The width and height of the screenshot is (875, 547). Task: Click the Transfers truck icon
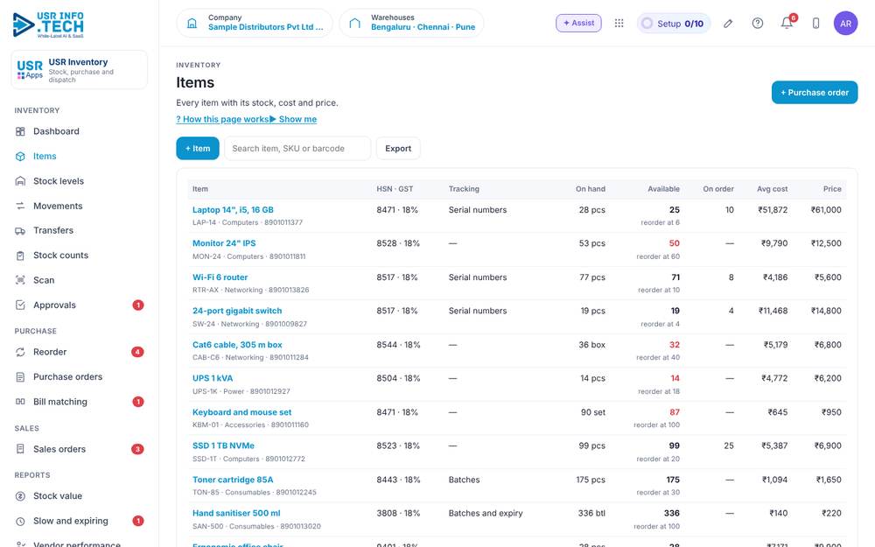click(x=20, y=230)
